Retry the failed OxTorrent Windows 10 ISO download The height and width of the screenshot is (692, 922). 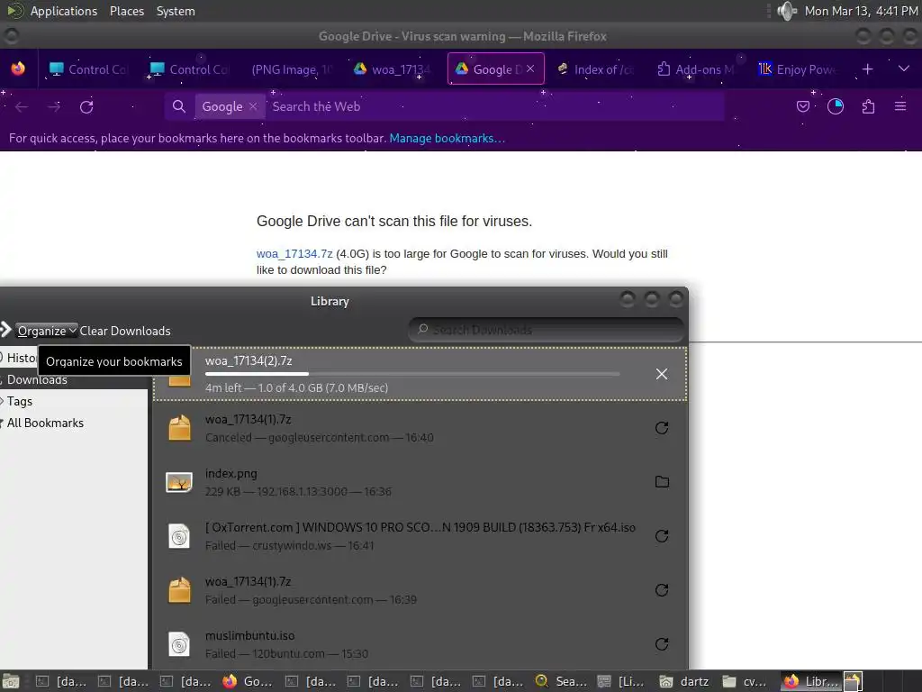(x=662, y=536)
